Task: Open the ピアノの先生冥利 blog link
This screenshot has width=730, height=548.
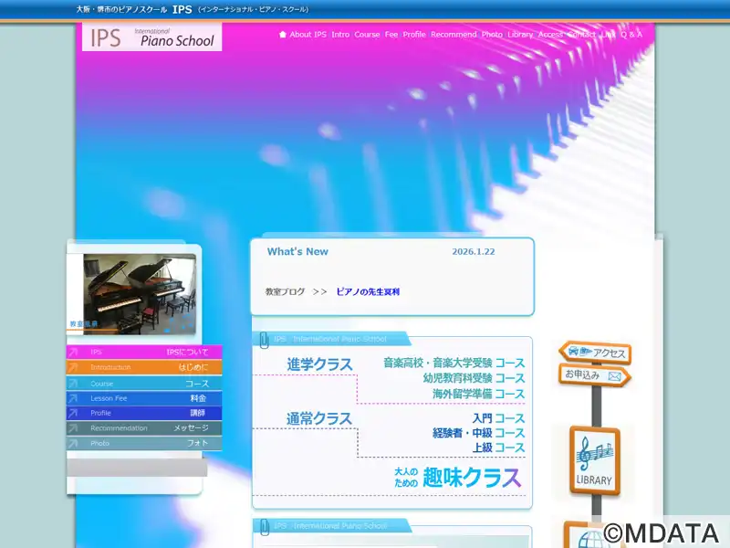Action: point(368,292)
